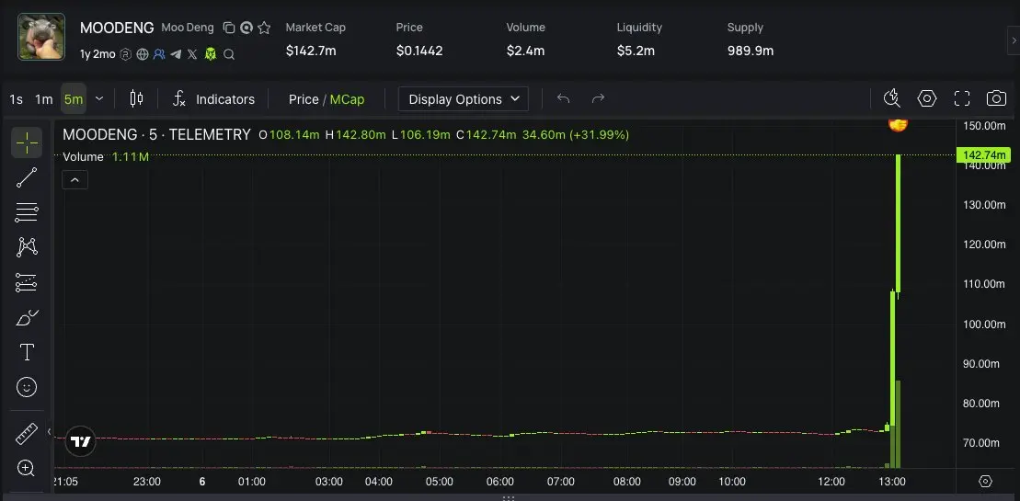1020x501 pixels.
Task: Search token with magnifier icon under name
Action: [x=229, y=54]
